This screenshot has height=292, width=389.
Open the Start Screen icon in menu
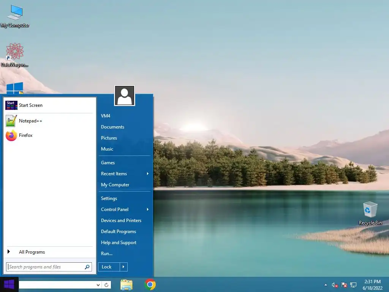click(x=11, y=105)
